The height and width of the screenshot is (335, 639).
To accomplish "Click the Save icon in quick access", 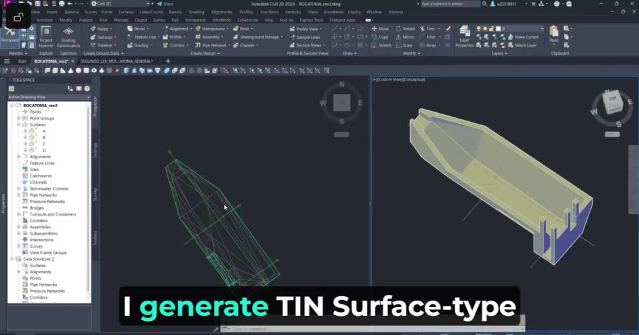I will (37, 4).
